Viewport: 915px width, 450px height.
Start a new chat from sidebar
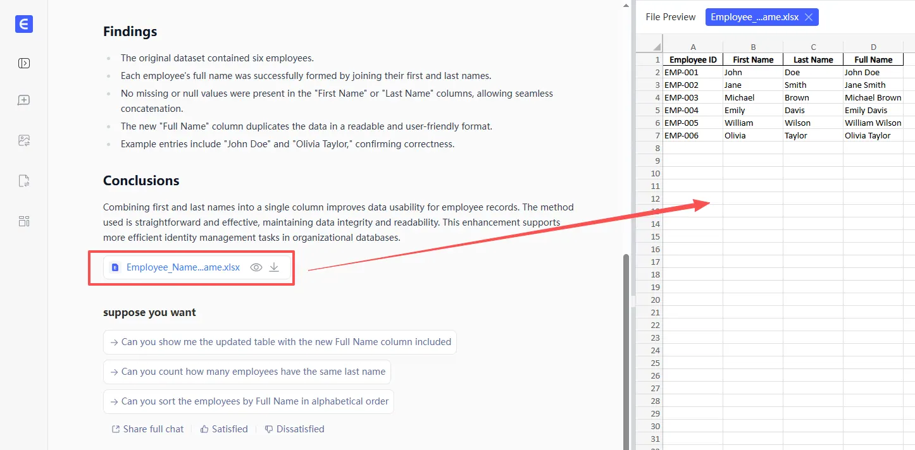[24, 100]
